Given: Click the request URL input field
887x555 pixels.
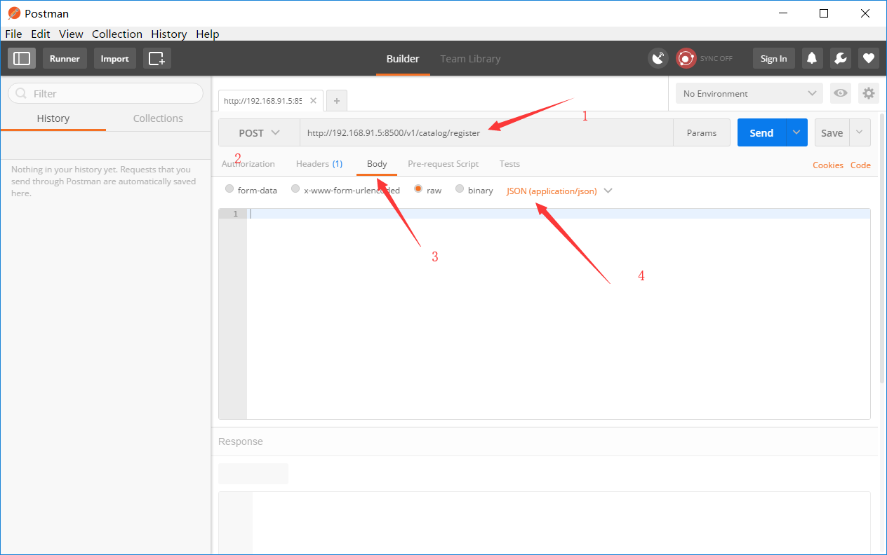Looking at the screenshot, I should pyautogui.click(x=486, y=132).
